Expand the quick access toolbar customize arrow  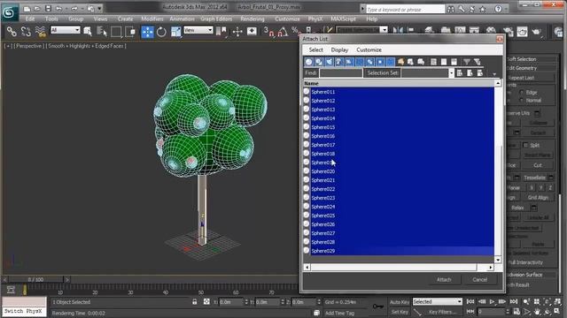(100, 8)
